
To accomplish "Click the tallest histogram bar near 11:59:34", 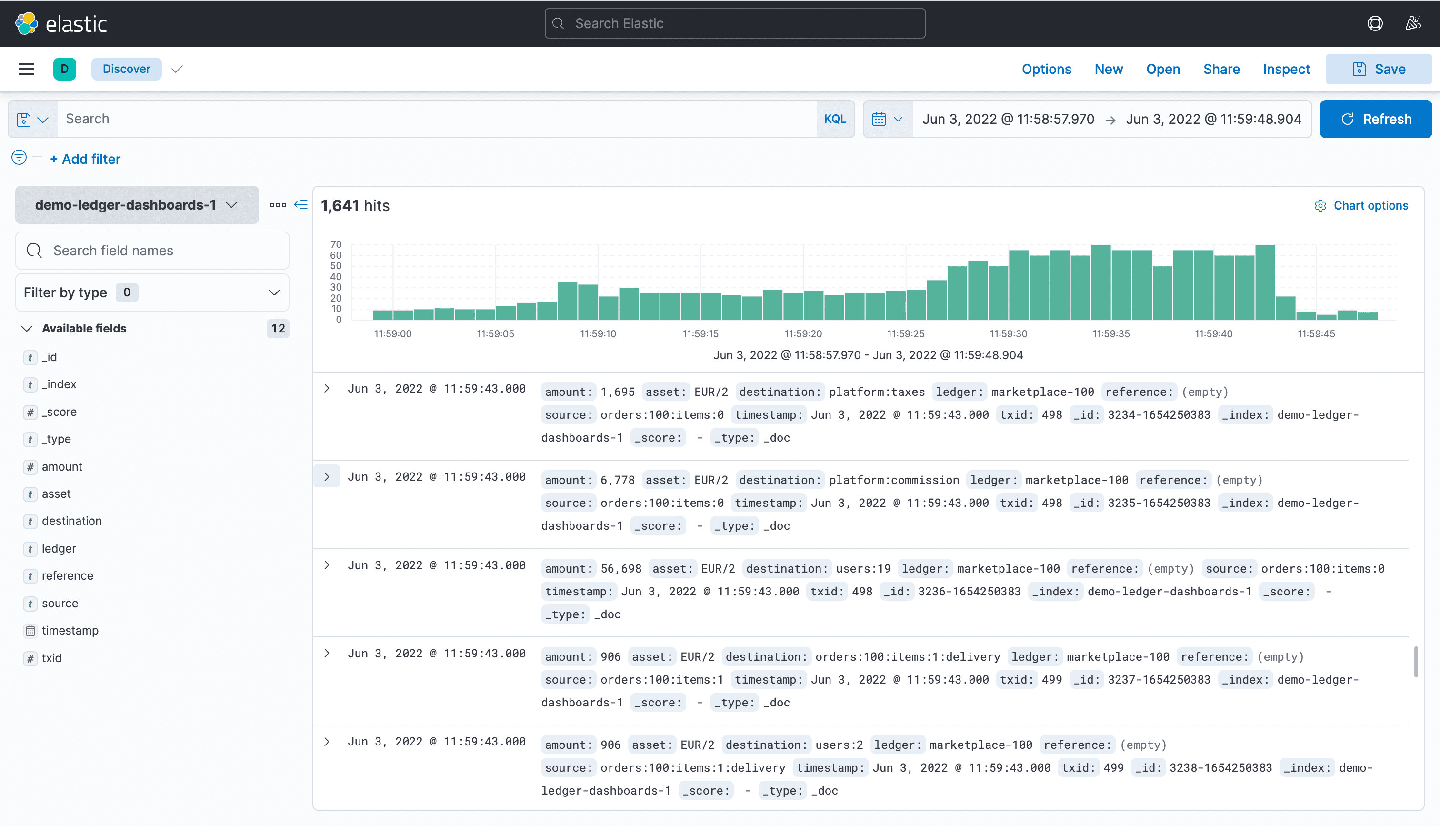I will point(1100,282).
